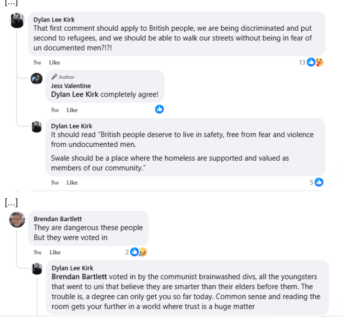The image size is (343, 323).
Task: Click thumbs-up reaction on Jess Valentine's reply
Action: [160, 109]
